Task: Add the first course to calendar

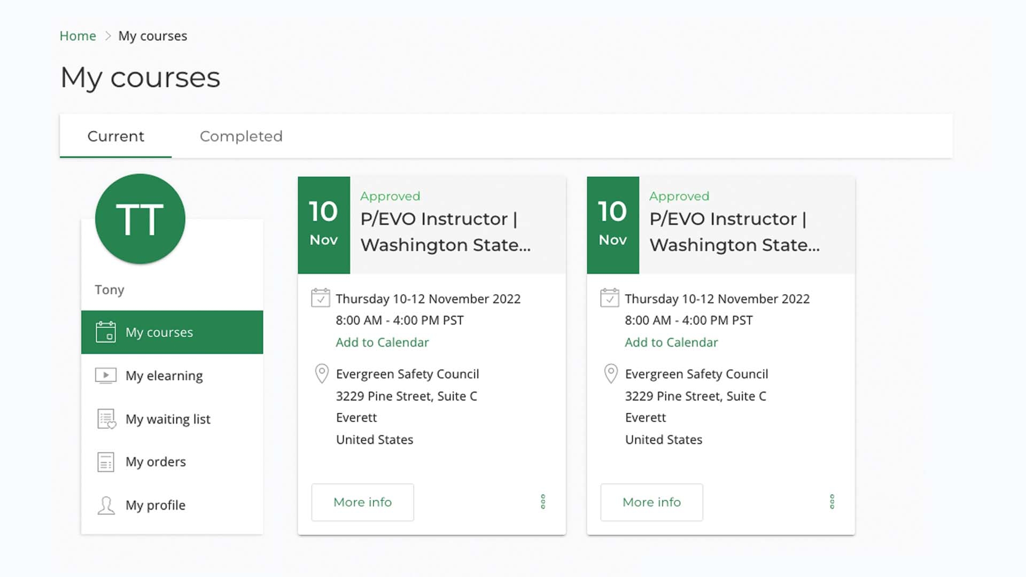Action: coord(382,342)
